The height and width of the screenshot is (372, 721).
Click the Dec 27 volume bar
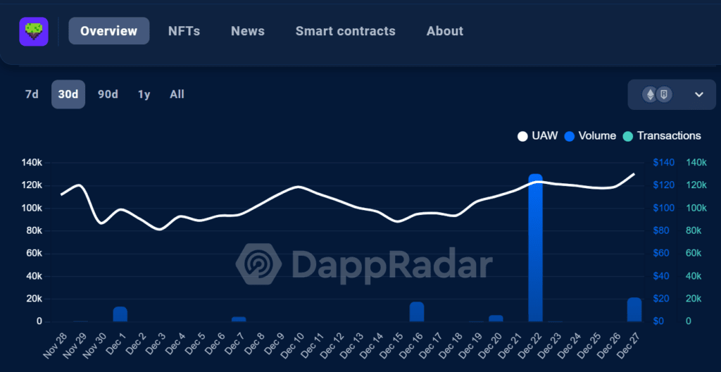point(634,310)
